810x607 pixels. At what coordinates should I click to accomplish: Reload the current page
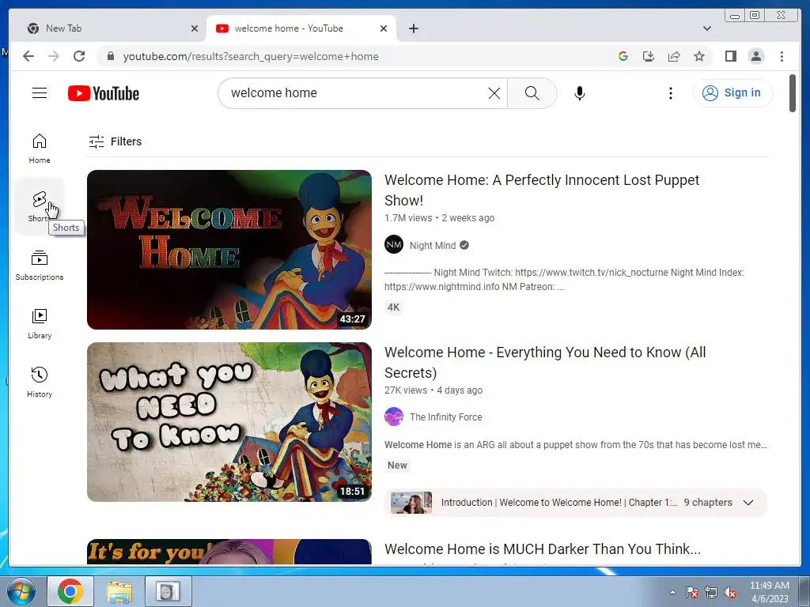[79, 56]
